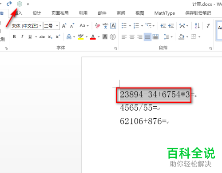Align text right

(x=140, y=36)
